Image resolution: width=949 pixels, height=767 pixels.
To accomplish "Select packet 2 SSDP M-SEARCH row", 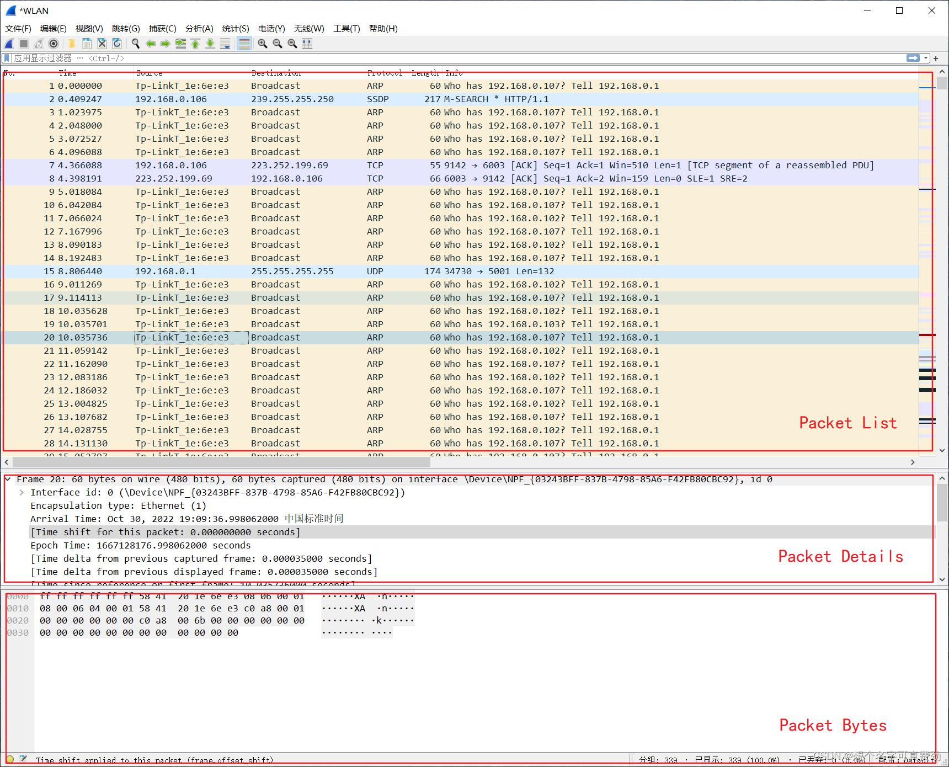I will [461, 99].
